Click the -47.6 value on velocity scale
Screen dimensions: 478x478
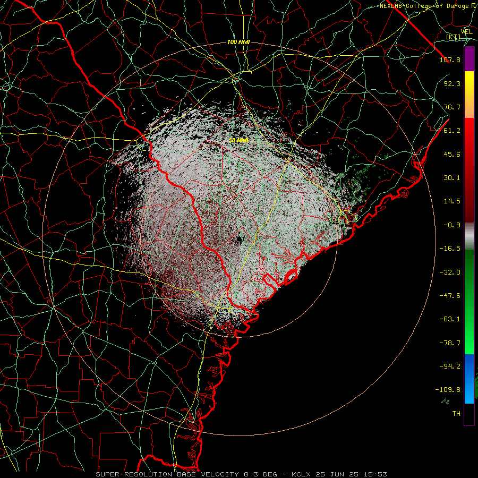click(x=450, y=296)
